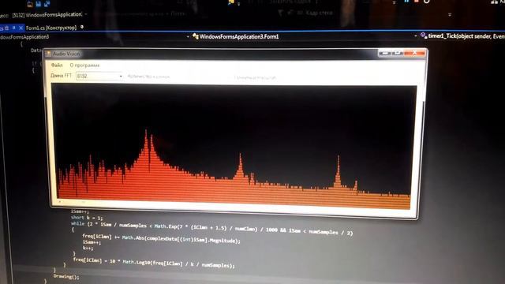Click the 'while (2 * iSam' code line
505x284 pixels.
click(211, 228)
